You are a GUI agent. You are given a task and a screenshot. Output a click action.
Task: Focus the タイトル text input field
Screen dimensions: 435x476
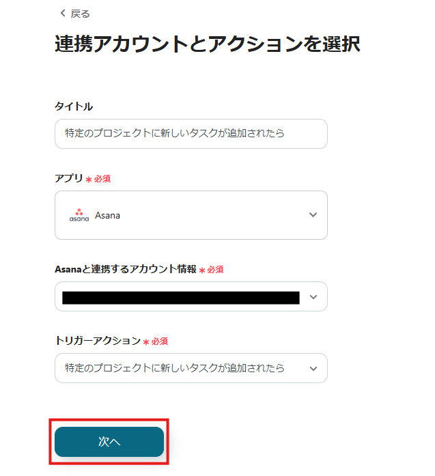[191, 134]
